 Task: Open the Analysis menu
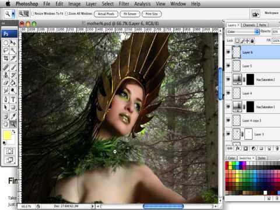tap(142, 3)
